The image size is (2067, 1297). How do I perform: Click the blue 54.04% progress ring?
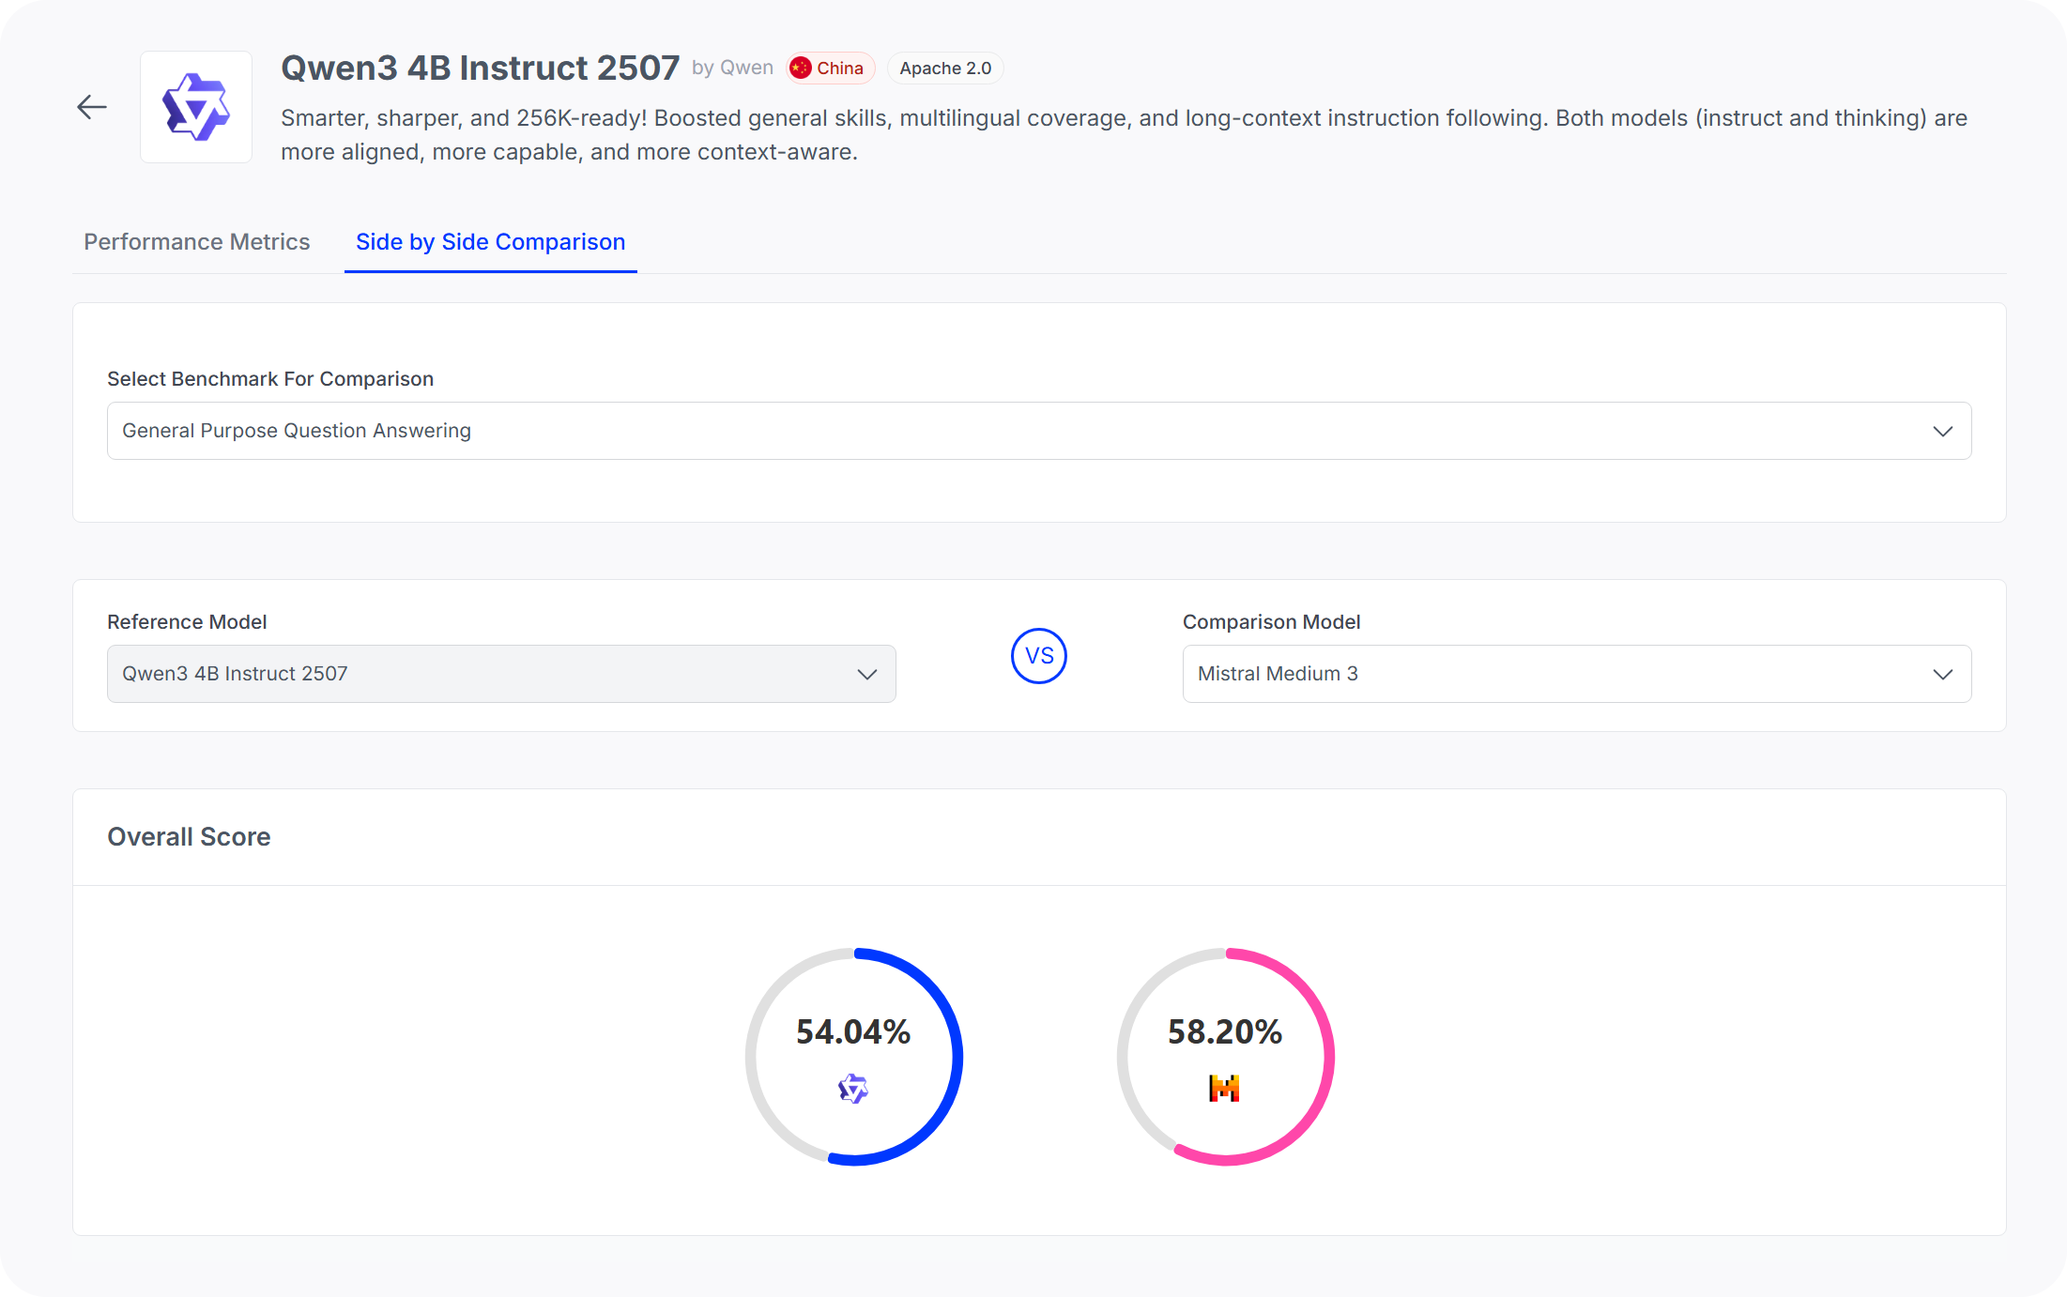pyautogui.click(x=956, y=1057)
